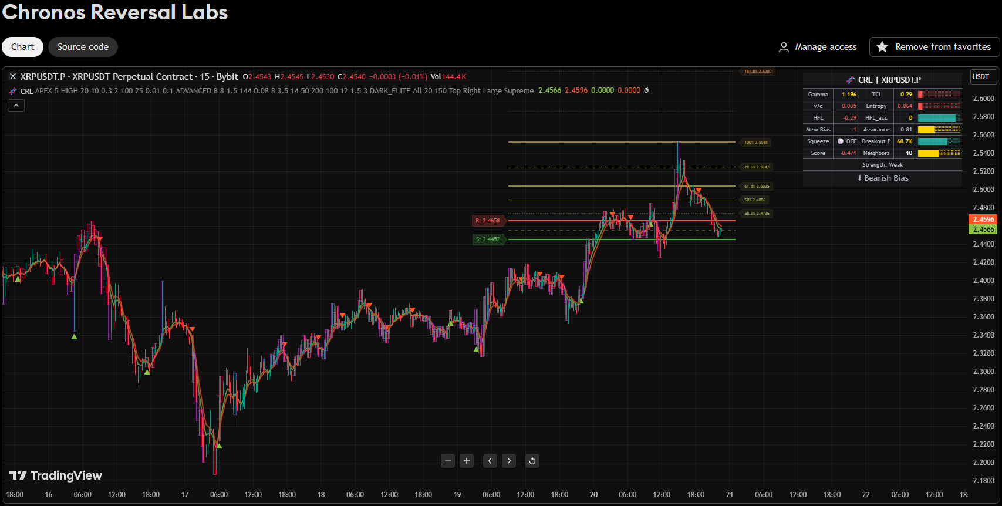Image resolution: width=1002 pixels, height=506 pixels.
Task: Click the S: 2.4452 support label
Action: [488, 239]
